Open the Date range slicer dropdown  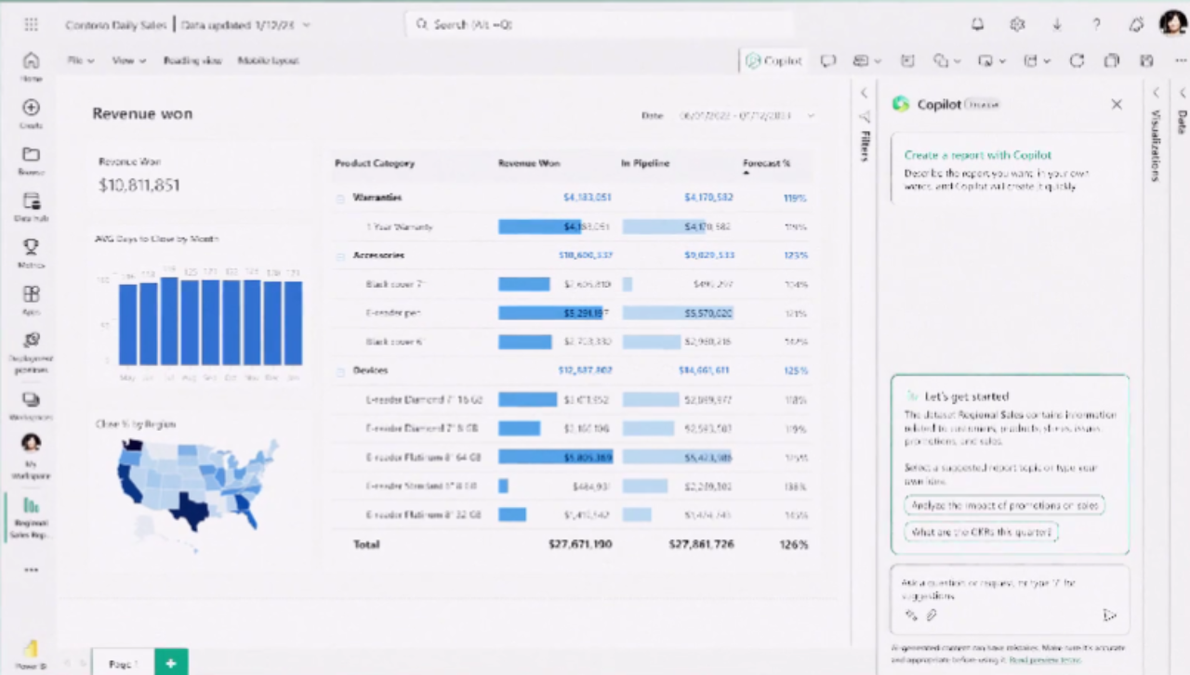[x=811, y=116]
